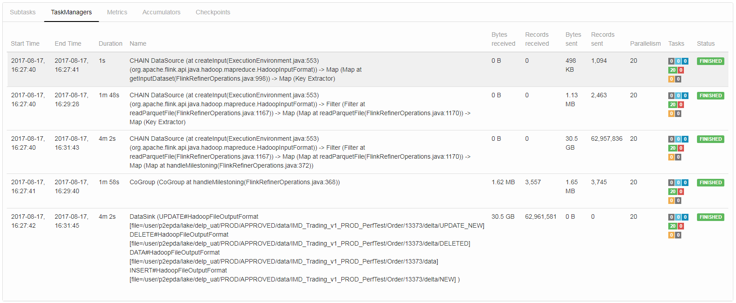Click the Records sent column header

coord(602,39)
